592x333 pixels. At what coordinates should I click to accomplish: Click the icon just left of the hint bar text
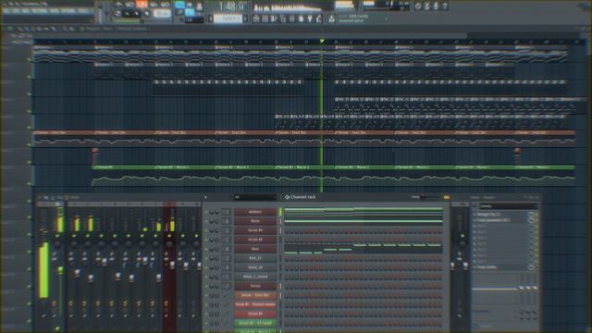pos(331,18)
